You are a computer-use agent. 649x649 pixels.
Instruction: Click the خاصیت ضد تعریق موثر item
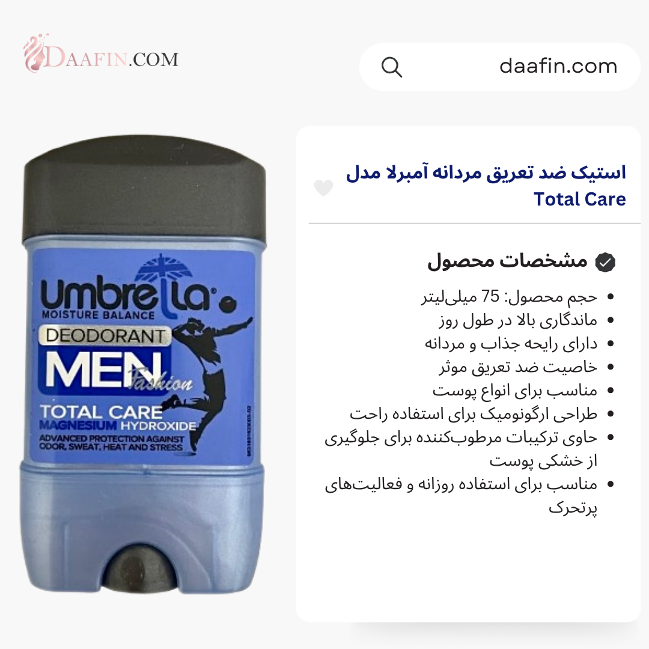point(518,367)
